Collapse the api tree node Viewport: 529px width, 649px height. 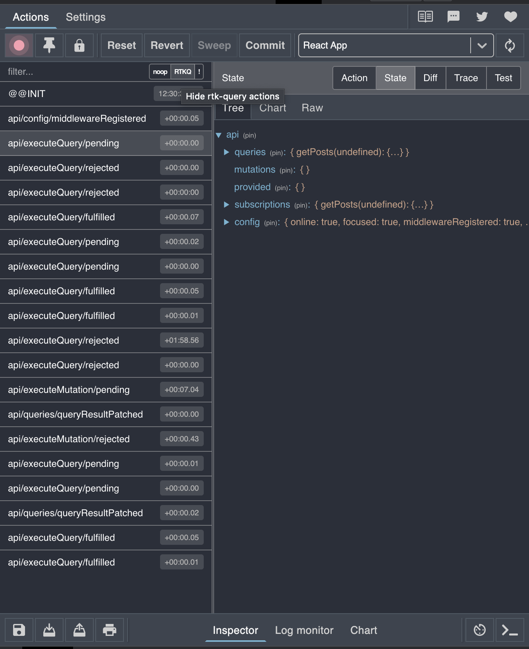pos(218,135)
